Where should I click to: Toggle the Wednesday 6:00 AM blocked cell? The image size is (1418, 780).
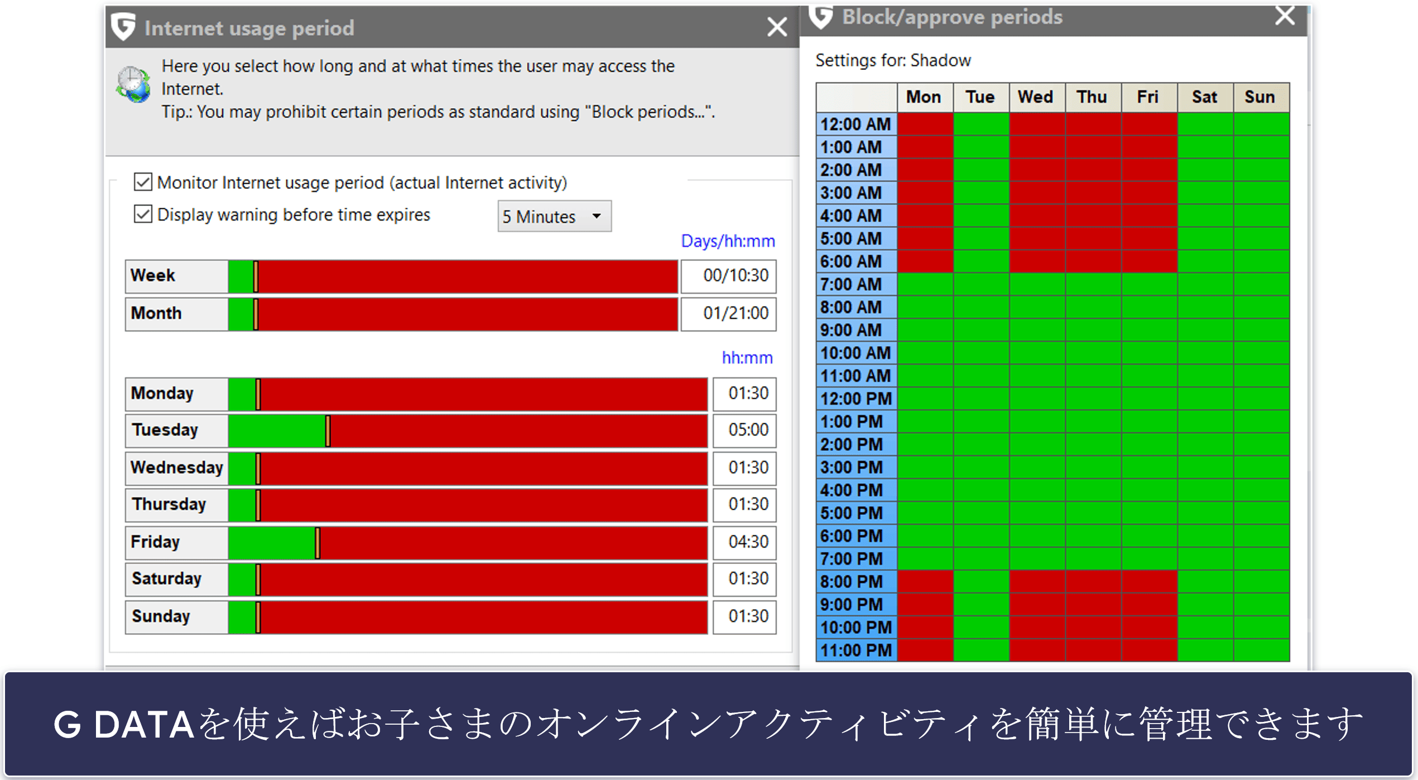pyautogui.click(x=1037, y=261)
